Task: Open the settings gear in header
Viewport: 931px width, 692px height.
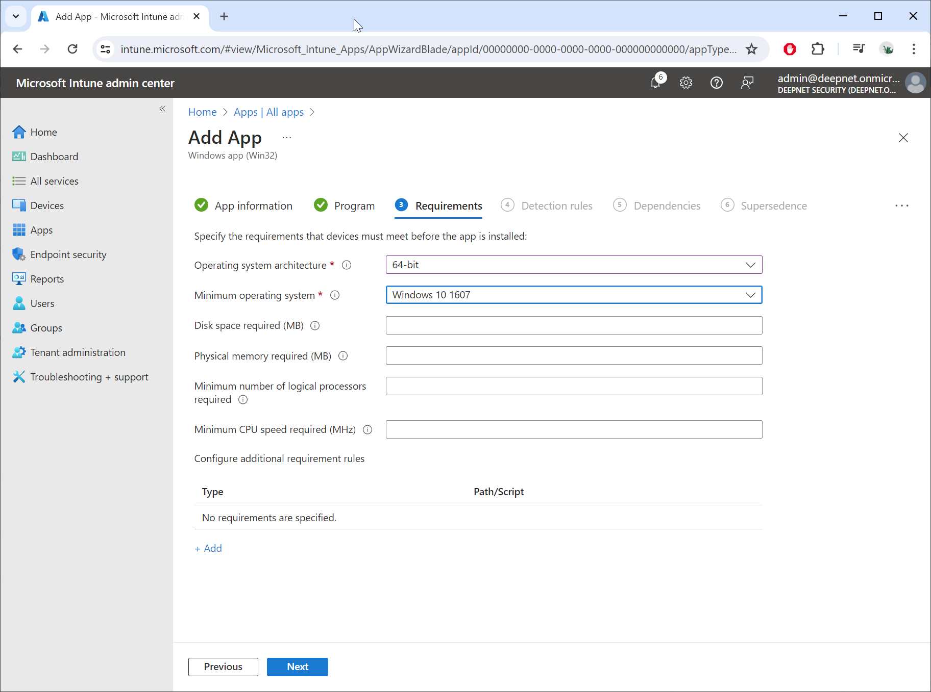Action: click(x=685, y=83)
